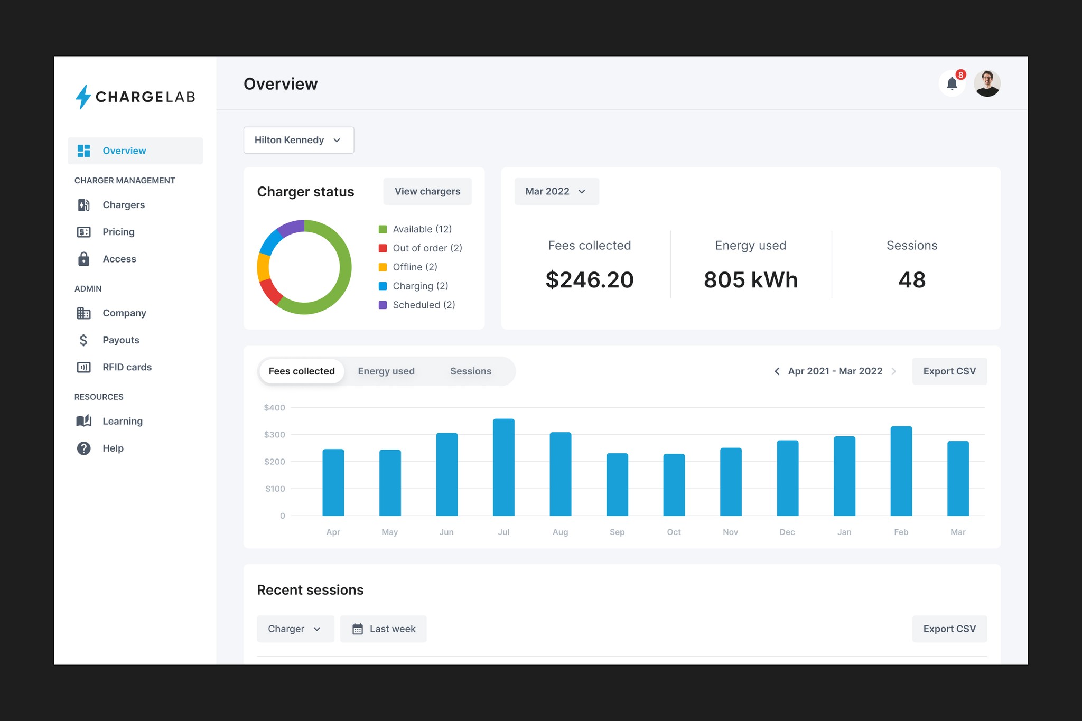Go to previous date range arrow
Viewport: 1082px width, 721px height.
(x=777, y=371)
